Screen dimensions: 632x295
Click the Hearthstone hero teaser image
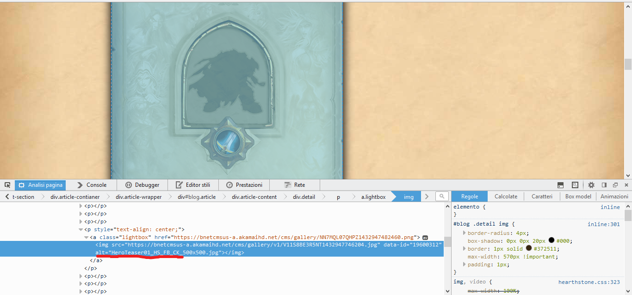point(227,90)
